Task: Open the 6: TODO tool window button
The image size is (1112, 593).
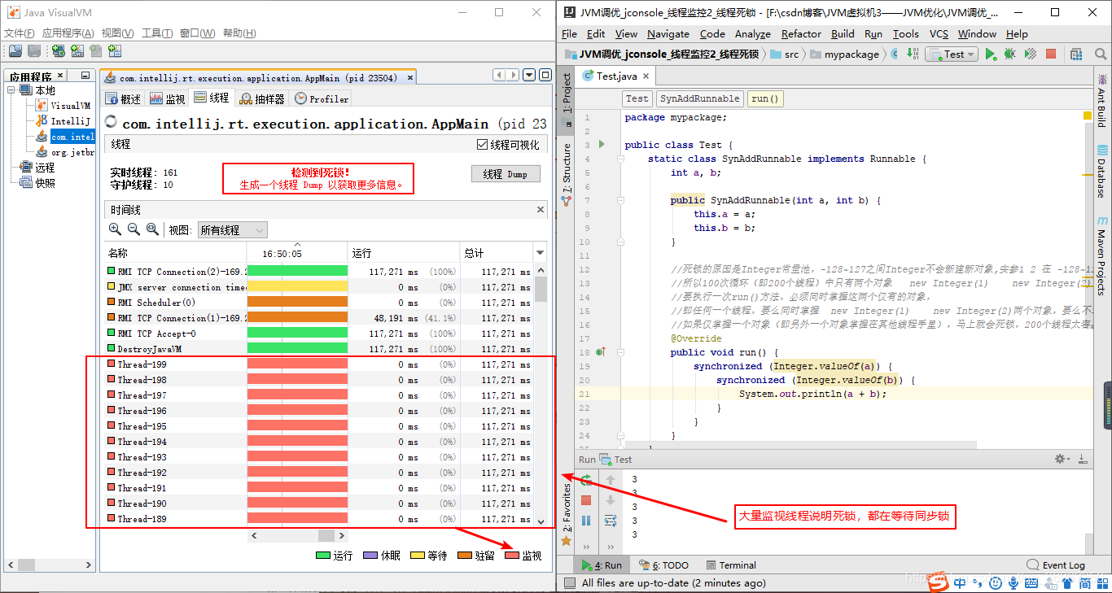Action: click(663, 565)
